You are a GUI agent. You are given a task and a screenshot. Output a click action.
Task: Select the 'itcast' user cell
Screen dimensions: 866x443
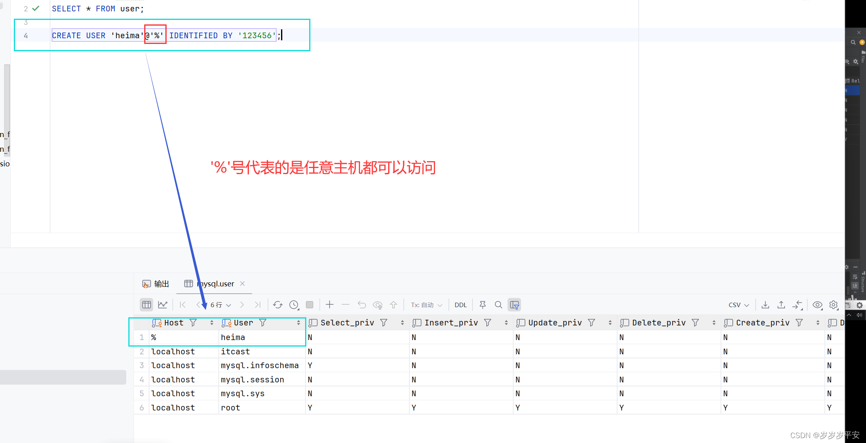coord(262,351)
